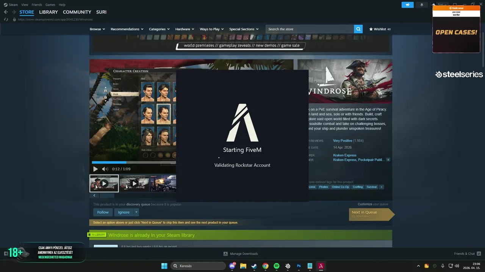Open the Categories dropdown
This screenshot has height=272, width=485.
[159, 29]
